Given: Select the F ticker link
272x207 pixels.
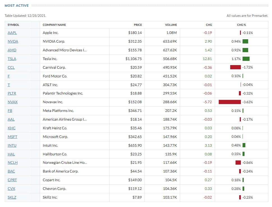Looking at the screenshot, I should click(9, 76).
